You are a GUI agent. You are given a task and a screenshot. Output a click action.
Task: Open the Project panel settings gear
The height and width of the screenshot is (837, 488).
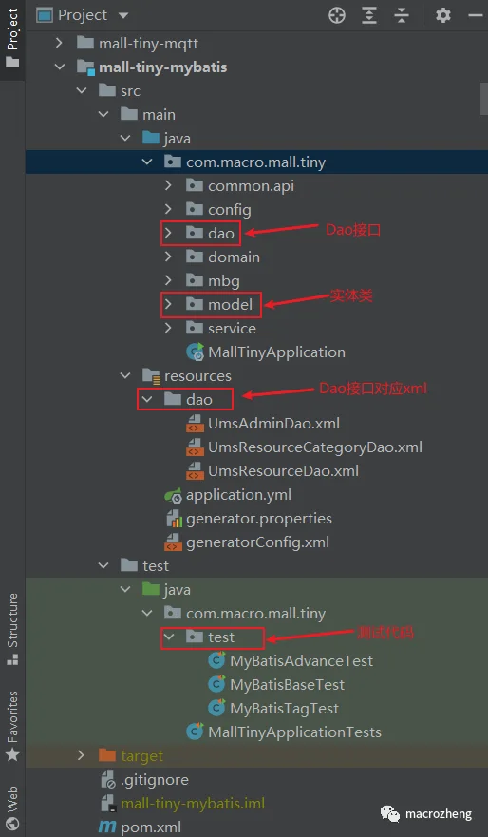coord(443,15)
